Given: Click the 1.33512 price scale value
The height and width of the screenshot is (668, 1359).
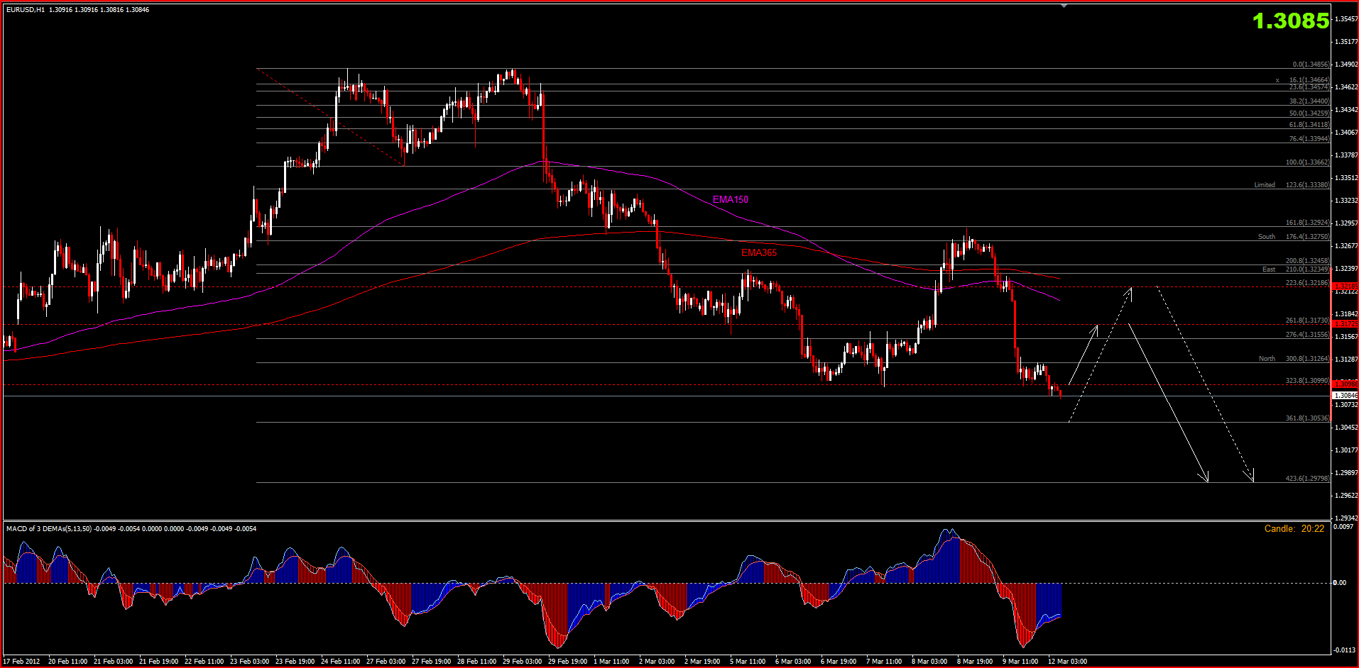Looking at the screenshot, I should [x=1346, y=178].
